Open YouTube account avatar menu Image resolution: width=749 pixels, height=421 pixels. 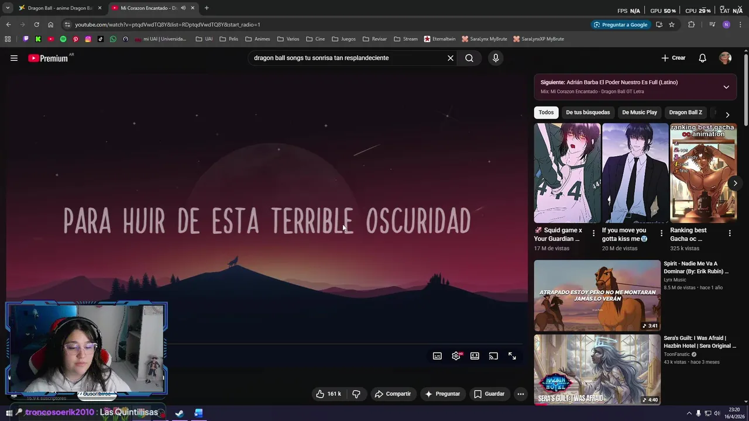726,58
